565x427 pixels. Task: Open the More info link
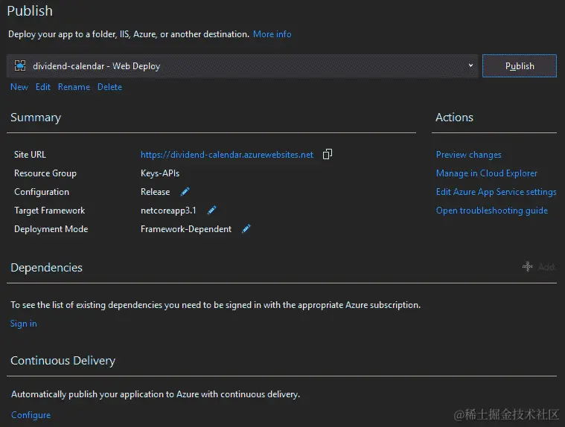tap(272, 34)
